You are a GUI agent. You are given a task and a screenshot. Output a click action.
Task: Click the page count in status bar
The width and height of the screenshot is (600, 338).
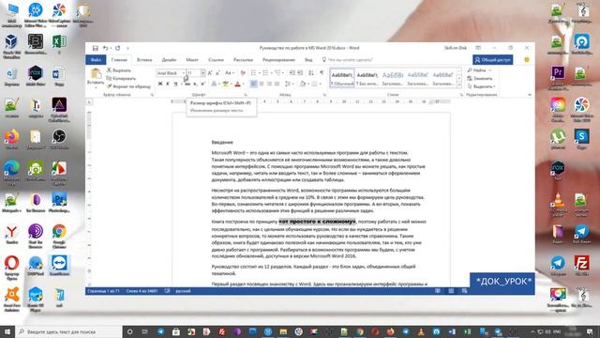click(x=103, y=291)
